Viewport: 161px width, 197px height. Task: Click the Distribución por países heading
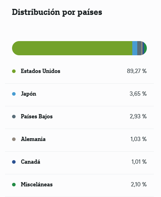click(57, 12)
